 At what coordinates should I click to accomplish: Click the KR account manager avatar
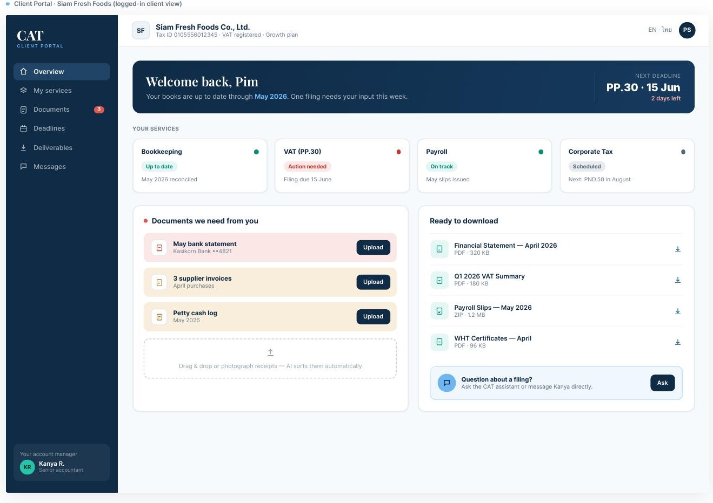point(27,467)
